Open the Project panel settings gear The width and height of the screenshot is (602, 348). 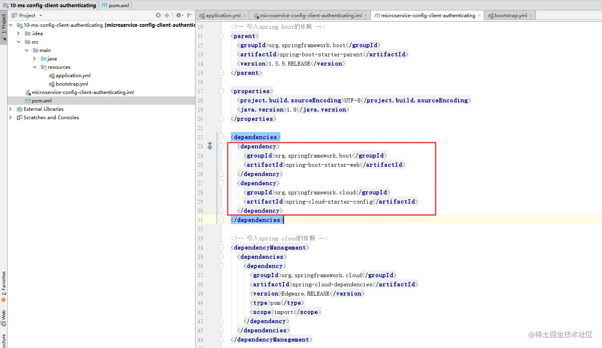pyautogui.click(x=179, y=15)
